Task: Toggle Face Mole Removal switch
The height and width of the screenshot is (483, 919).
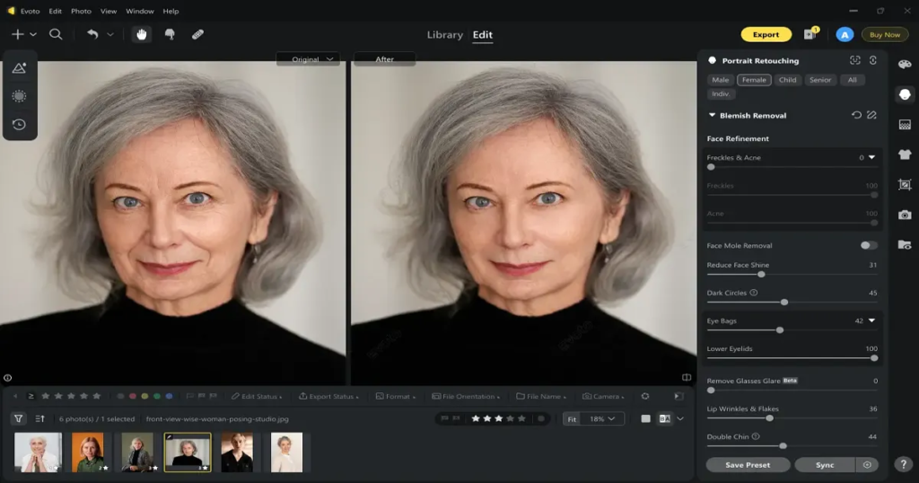Action: click(868, 245)
